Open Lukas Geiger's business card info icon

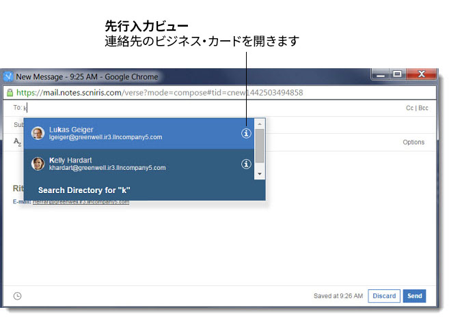246,133
